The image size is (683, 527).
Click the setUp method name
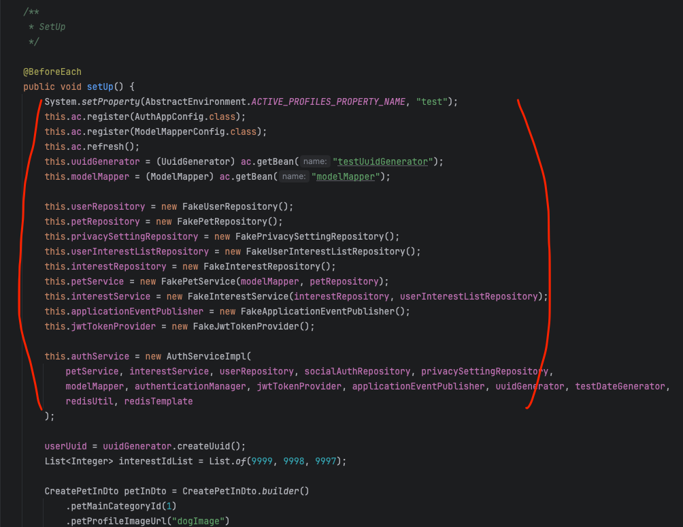(100, 86)
